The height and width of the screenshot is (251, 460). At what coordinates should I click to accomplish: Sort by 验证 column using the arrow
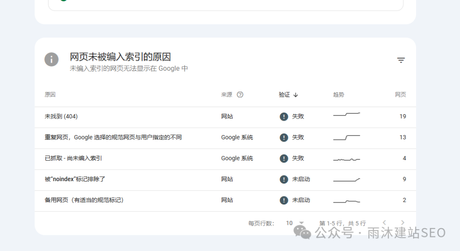pos(296,95)
